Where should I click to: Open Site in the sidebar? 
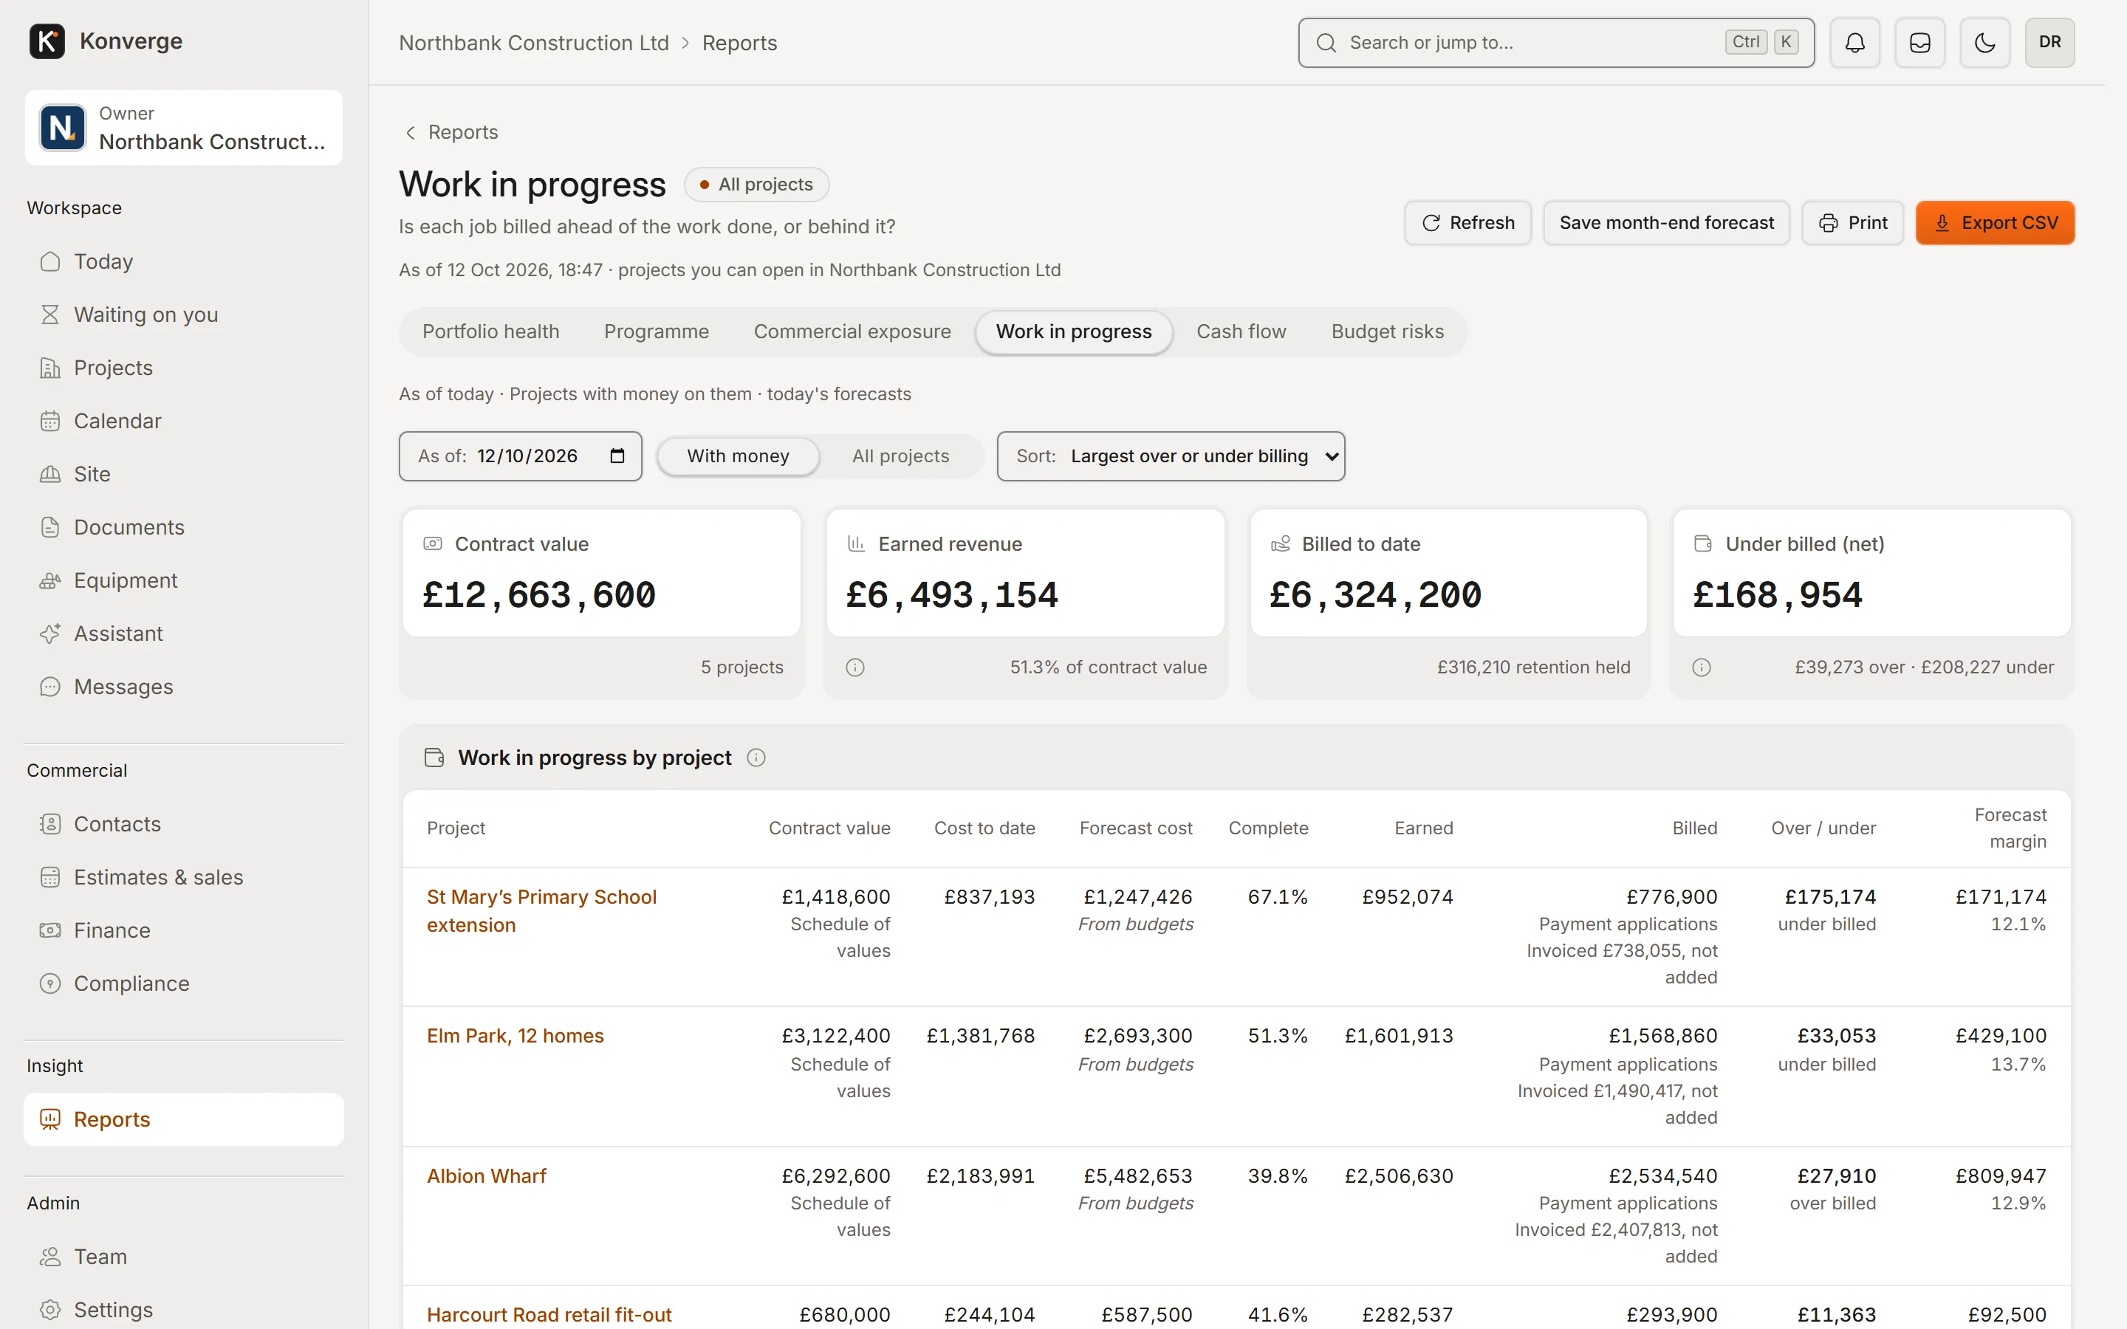pos(184,474)
